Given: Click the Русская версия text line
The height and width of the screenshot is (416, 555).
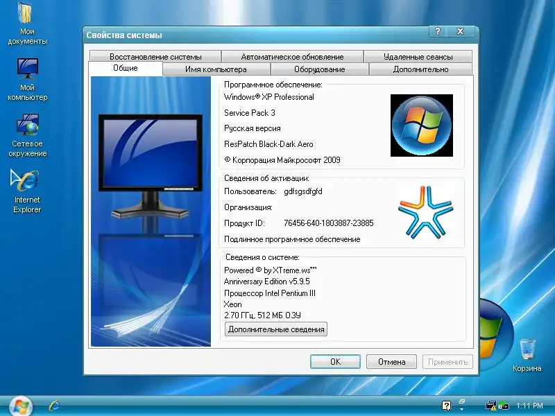Looking at the screenshot, I should [x=253, y=128].
